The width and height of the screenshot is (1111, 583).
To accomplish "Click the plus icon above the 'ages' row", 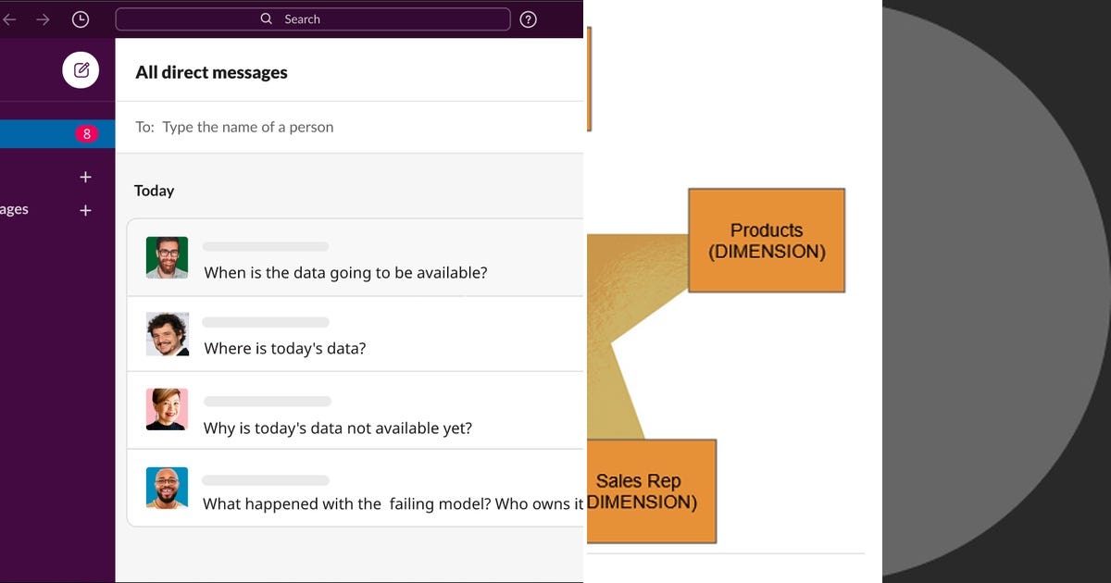I will (85, 177).
